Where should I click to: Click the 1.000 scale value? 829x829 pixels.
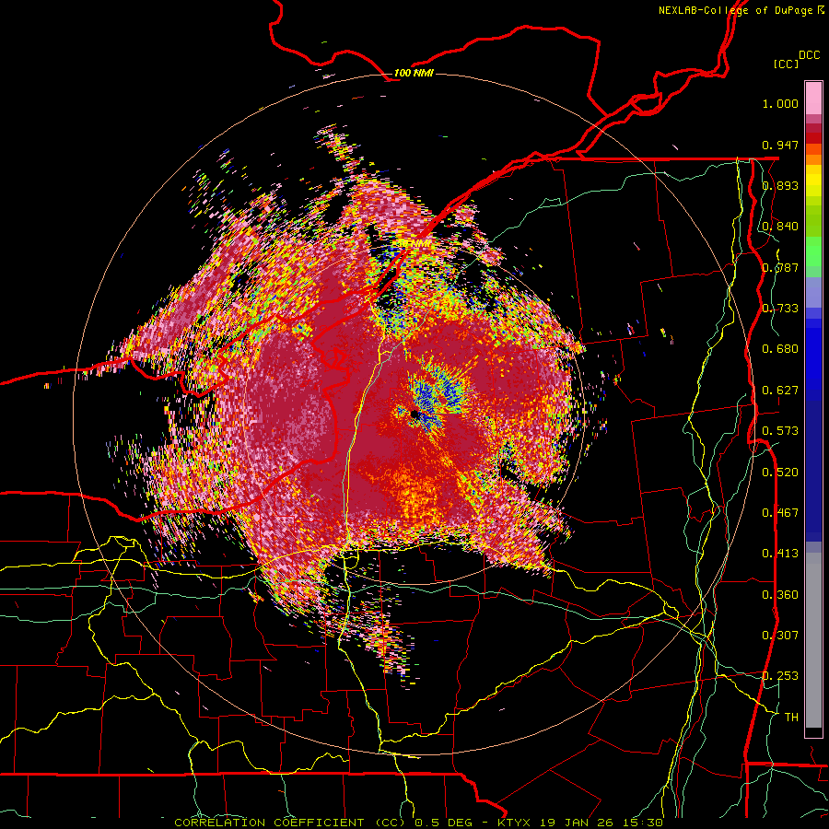click(780, 104)
